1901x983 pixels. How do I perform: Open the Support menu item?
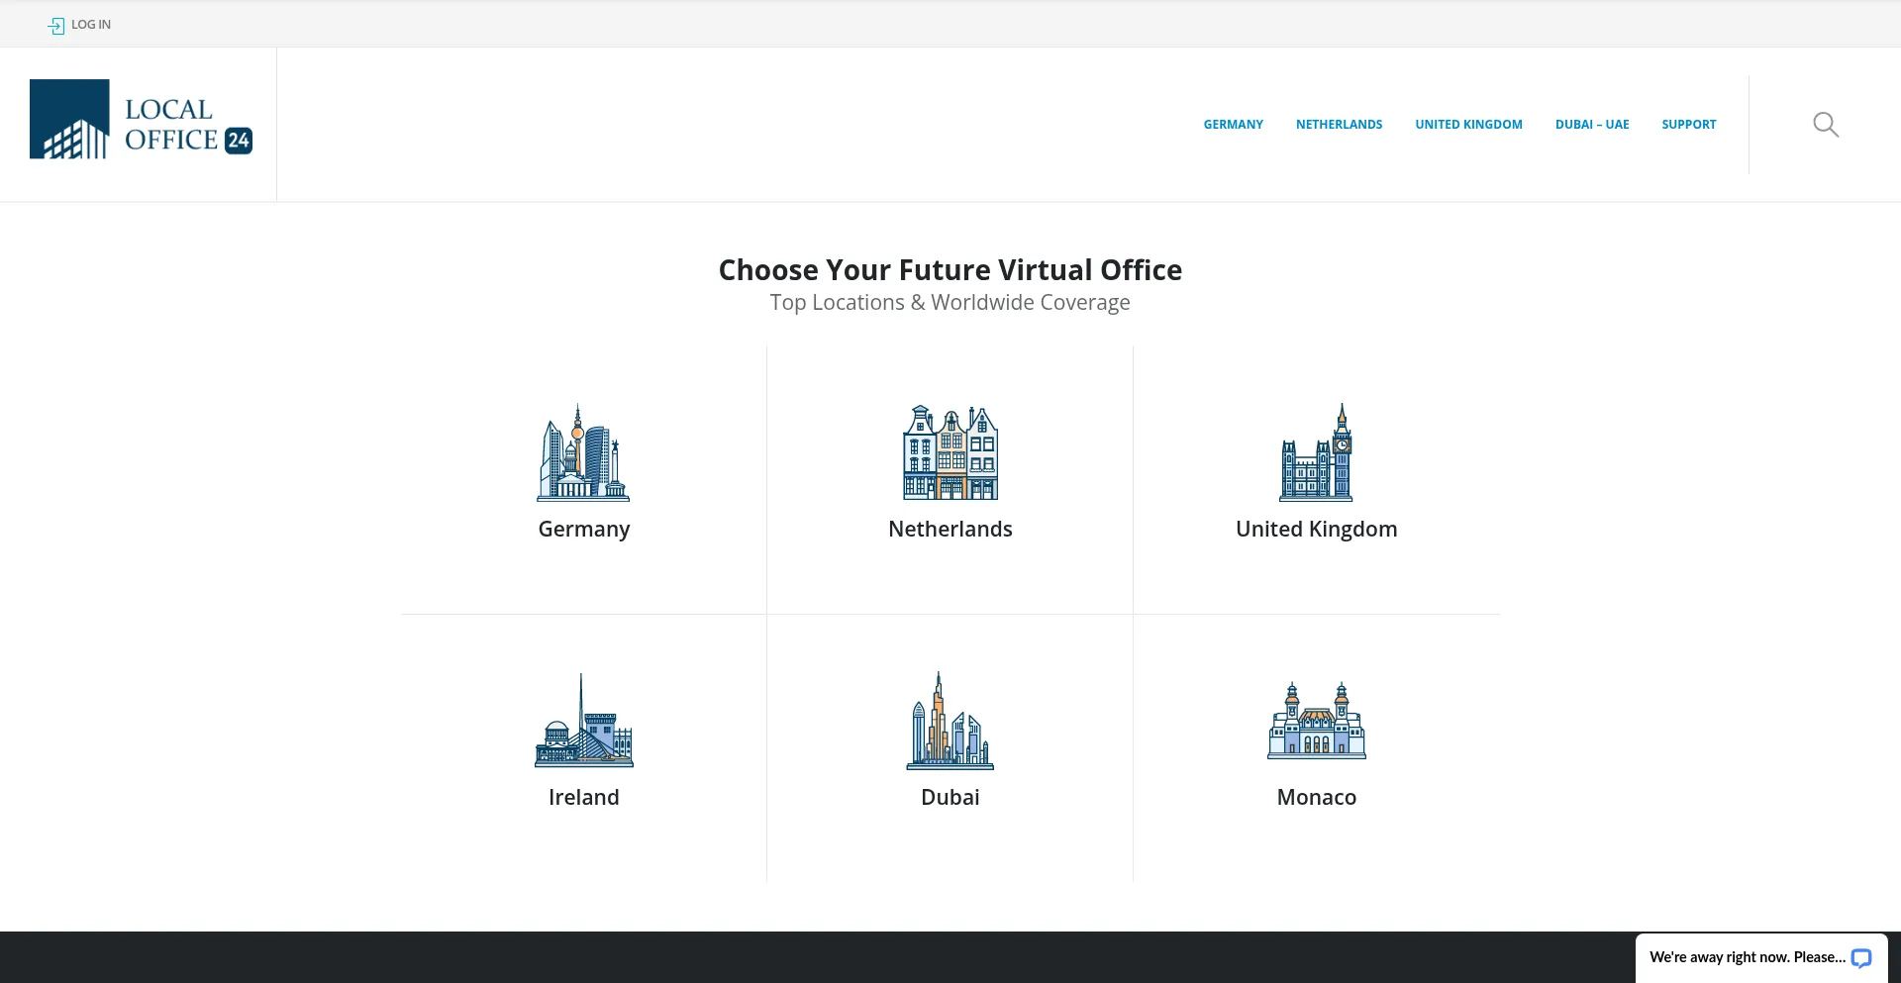click(x=1688, y=125)
